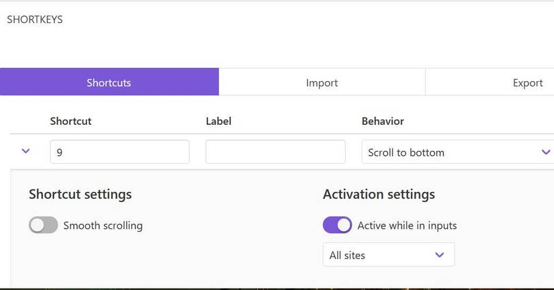Click the Shortcut settings heading
554x290 pixels.
tap(80, 195)
